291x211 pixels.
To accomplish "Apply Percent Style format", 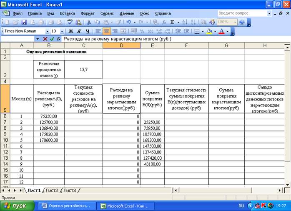I will [x=142, y=31].
